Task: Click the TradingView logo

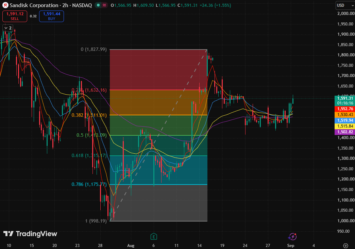Action: 30,234
